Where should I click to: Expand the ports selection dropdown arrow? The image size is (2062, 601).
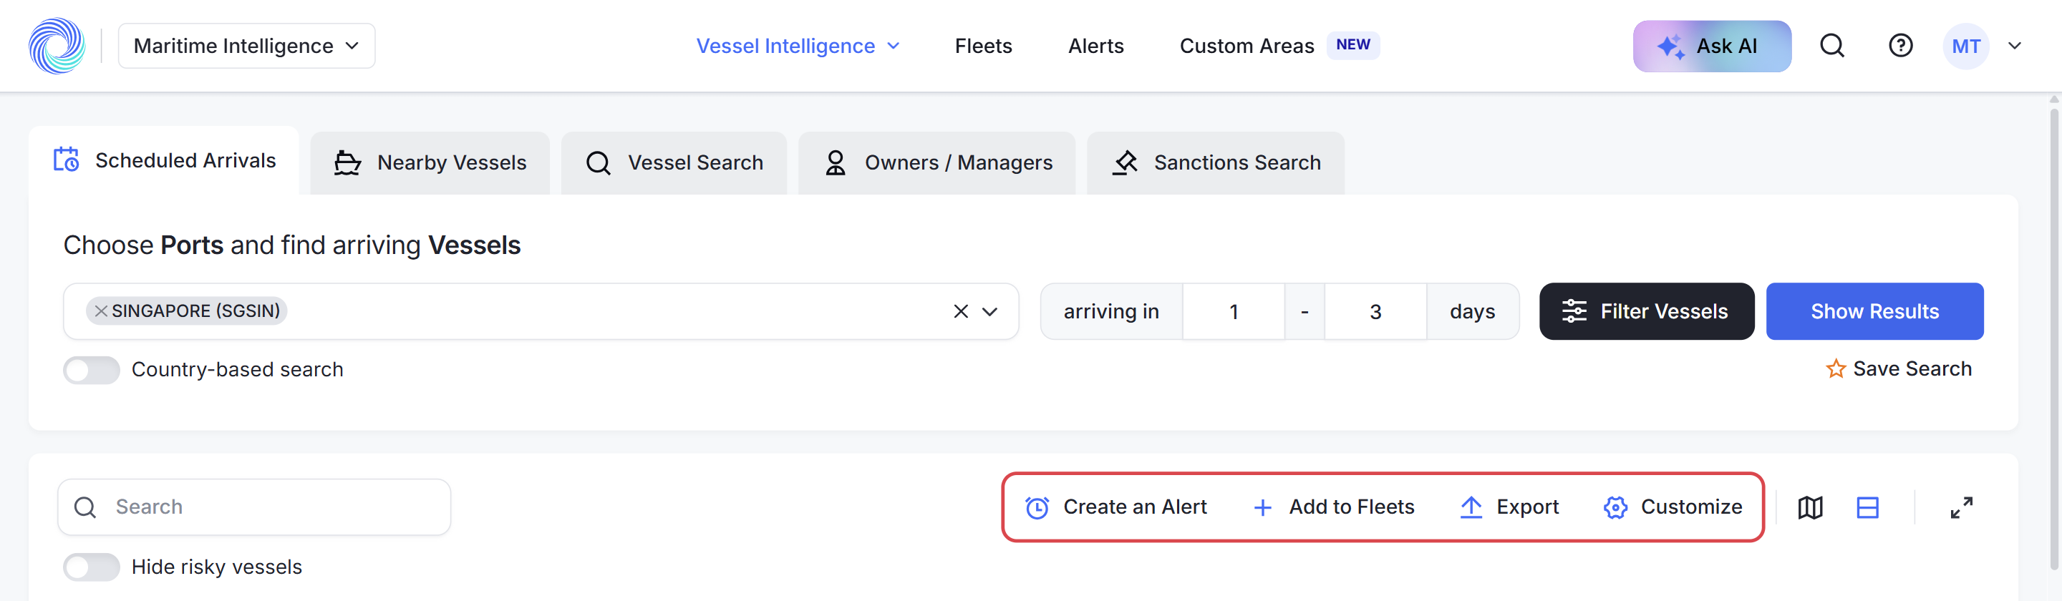pos(990,311)
